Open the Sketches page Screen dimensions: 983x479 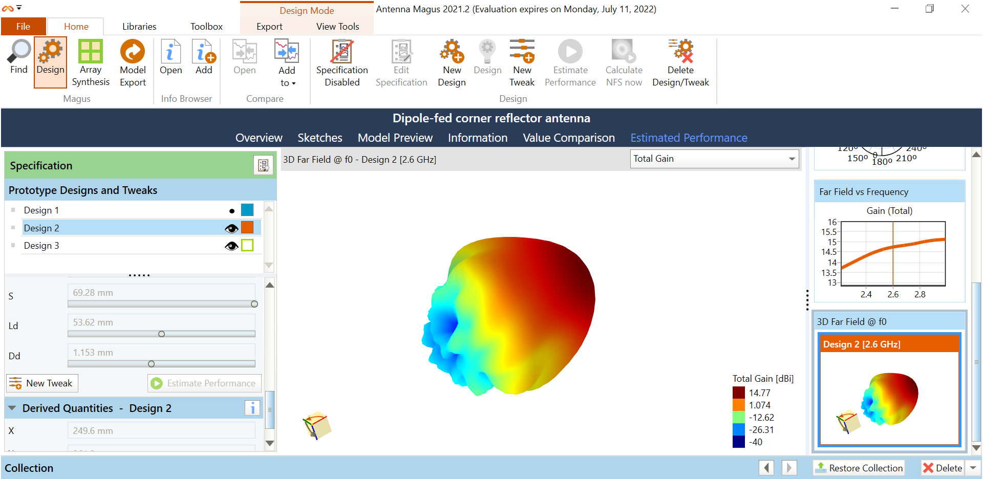(320, 138)
